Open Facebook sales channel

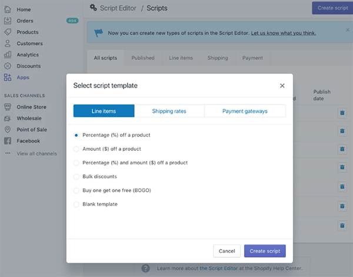click(28, 141)
